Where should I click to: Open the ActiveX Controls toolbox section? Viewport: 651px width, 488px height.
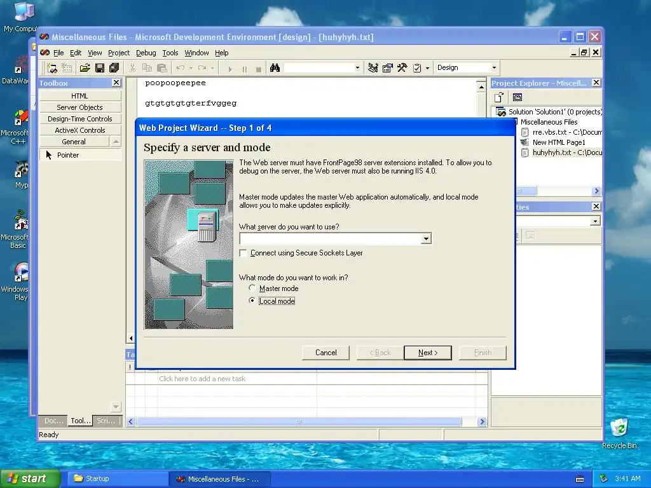(79, 130)
